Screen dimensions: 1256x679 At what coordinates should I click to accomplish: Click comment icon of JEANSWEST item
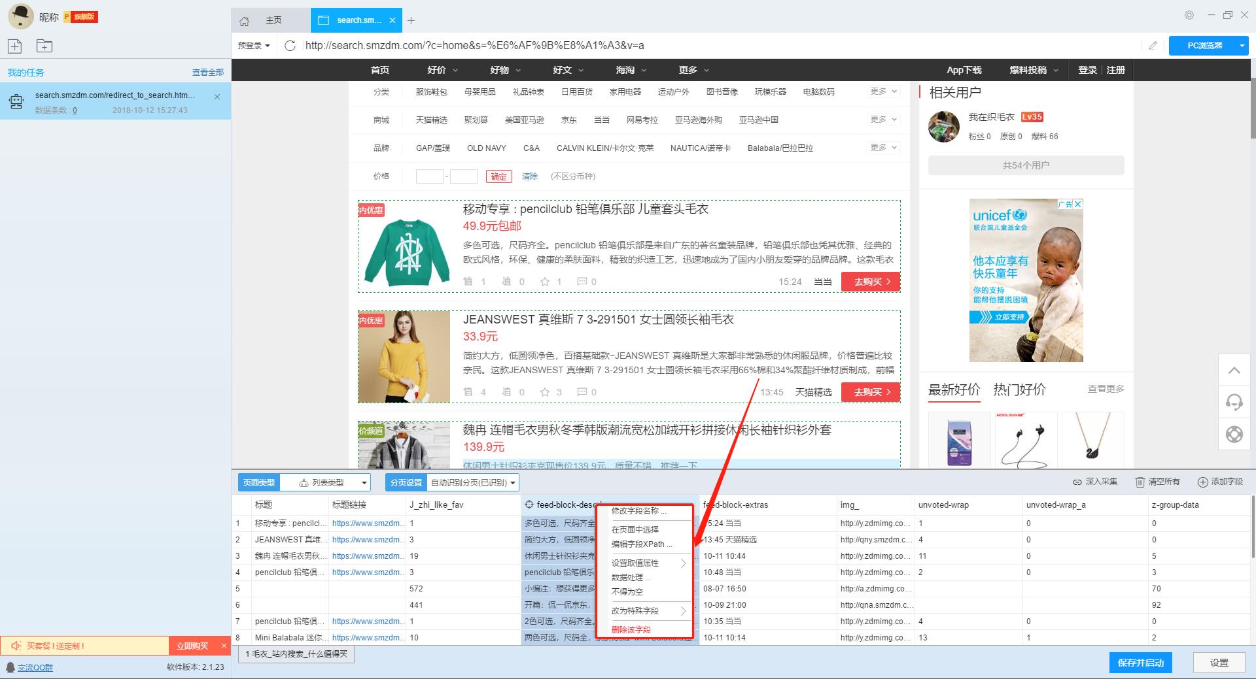[x=582, y=392]
